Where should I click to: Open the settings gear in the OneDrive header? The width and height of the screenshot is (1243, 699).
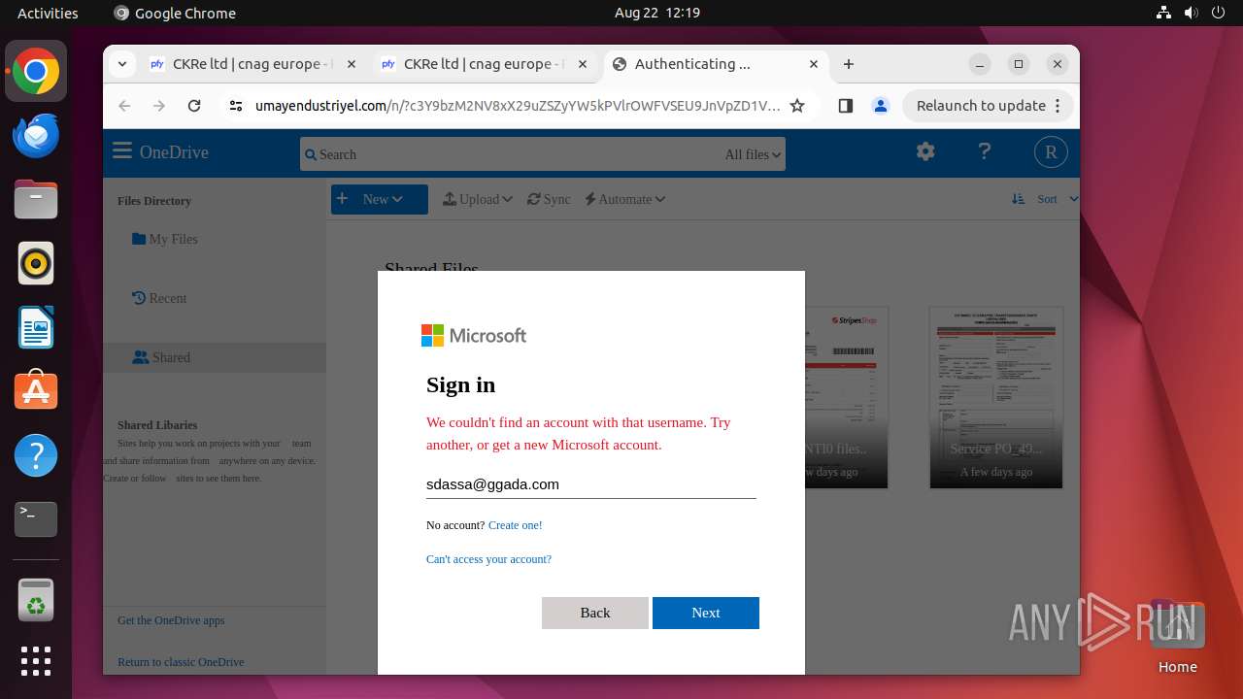coord(925,151)
